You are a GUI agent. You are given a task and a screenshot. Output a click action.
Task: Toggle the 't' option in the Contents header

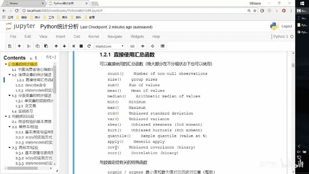click(x=36, y=58)
